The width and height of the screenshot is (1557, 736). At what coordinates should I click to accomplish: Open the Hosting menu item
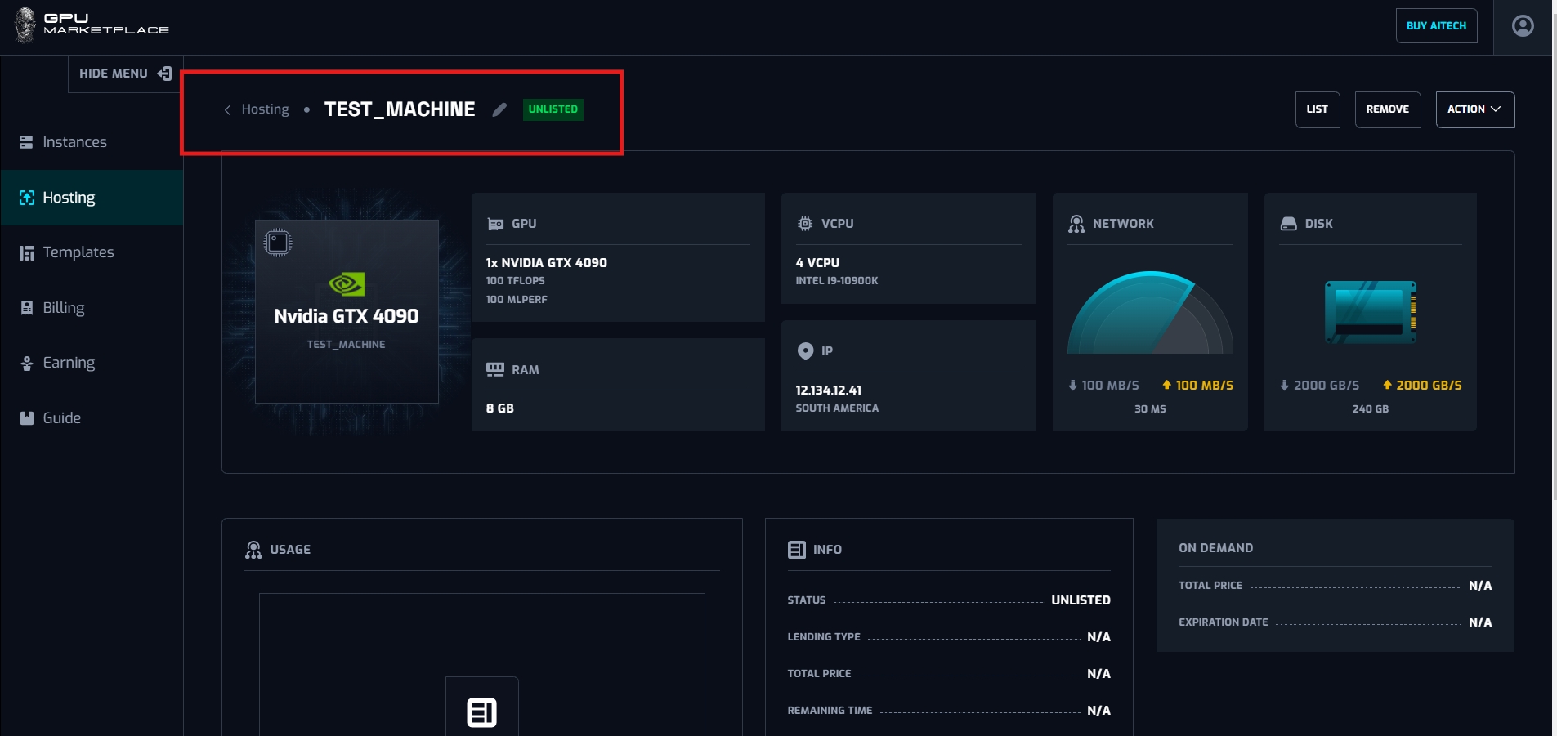pyautogui.click(x=69, y=198)
